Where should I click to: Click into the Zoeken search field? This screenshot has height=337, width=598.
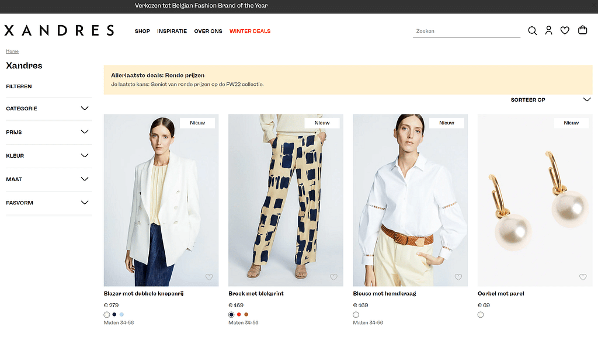click(466, 31)
